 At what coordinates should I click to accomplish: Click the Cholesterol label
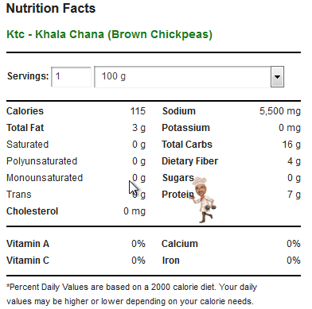point(32,211)
